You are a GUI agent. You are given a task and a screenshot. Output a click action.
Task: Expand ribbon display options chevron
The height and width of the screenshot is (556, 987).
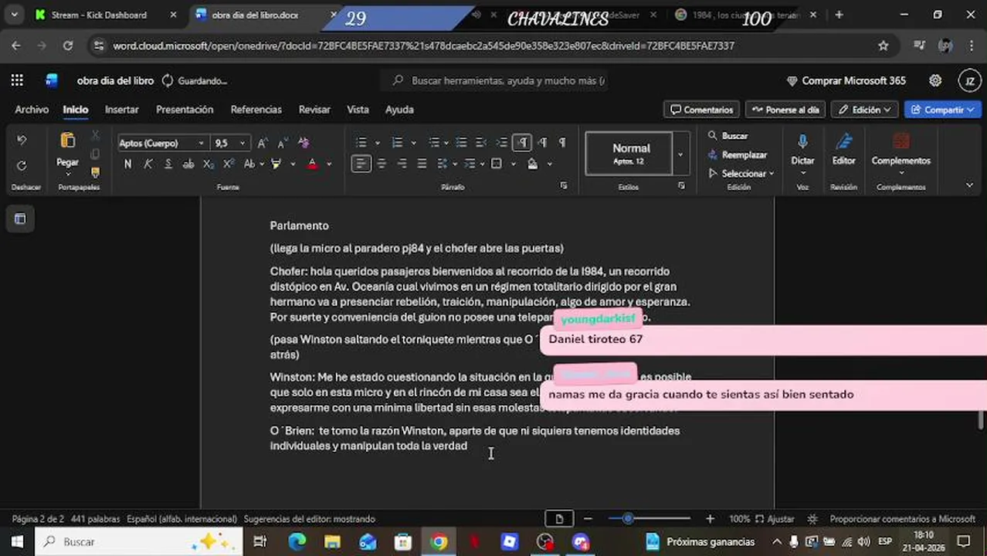click(969, 185)
